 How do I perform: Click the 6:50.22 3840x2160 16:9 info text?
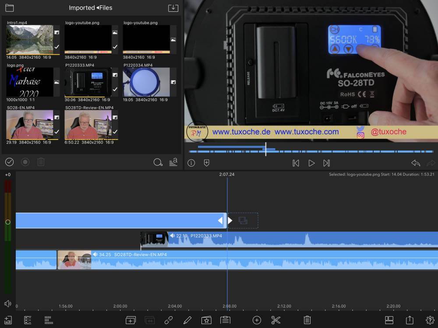89,142
